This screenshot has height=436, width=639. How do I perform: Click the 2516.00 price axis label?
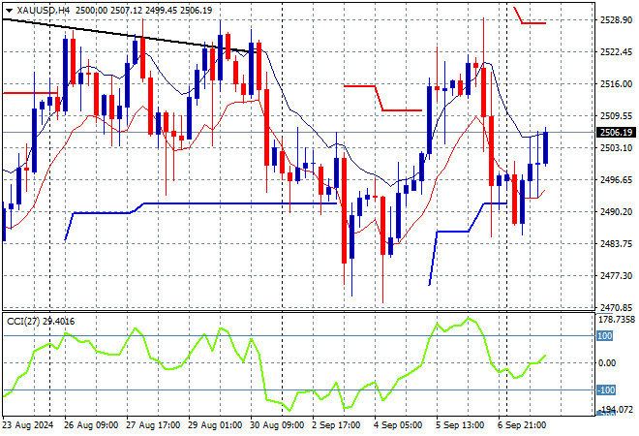616,83
